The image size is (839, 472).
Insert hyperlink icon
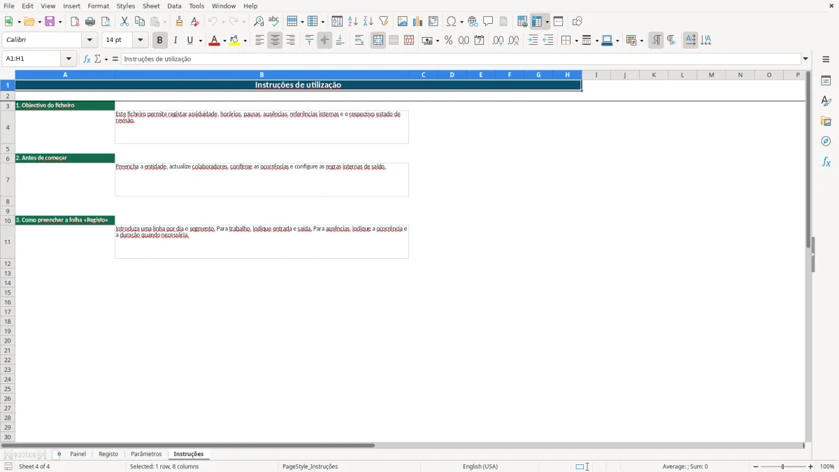[x=473, y=22]
